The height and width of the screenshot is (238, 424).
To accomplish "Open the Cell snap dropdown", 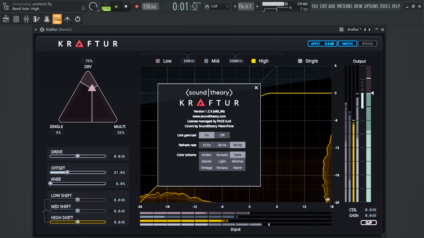I will [x=220, y=6].
